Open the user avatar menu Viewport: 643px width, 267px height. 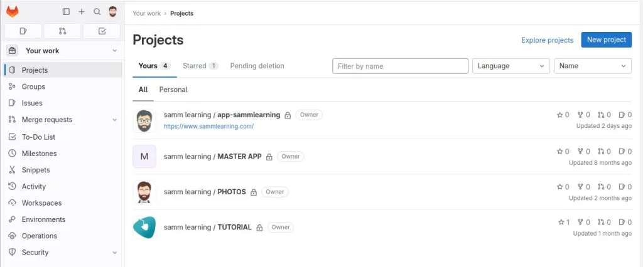click(x=113, y=12)
